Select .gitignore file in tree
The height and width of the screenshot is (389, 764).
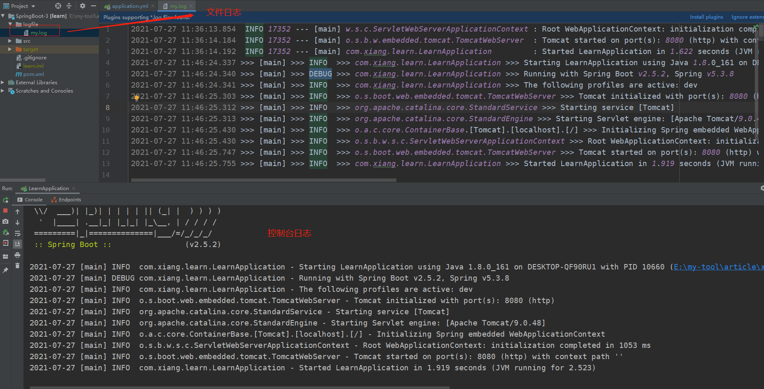tap(35, 57)
